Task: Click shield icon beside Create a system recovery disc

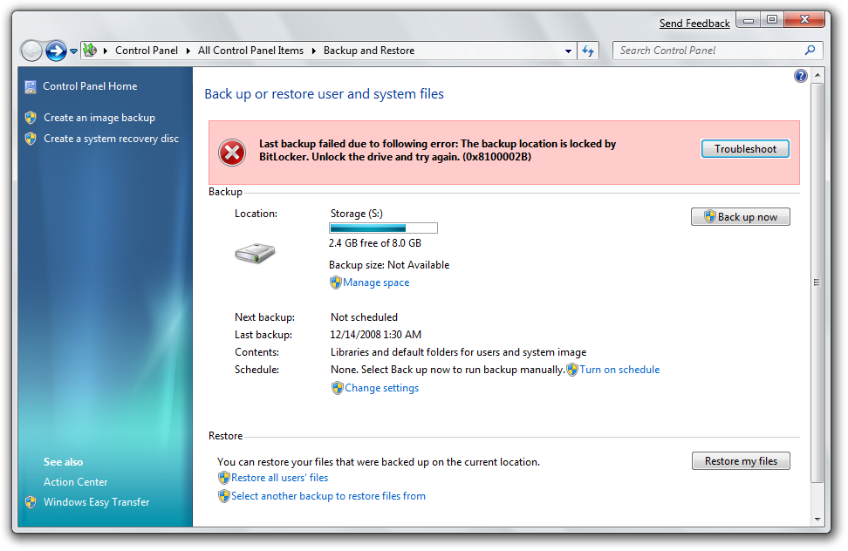Action: [x=31, y=139]
